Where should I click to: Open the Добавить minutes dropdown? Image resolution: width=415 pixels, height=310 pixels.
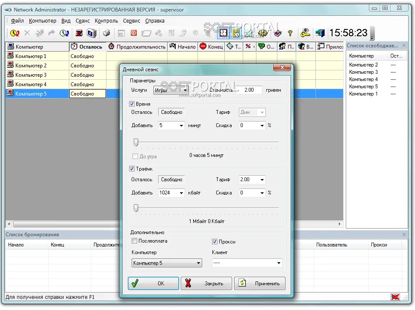click(171, 125)
